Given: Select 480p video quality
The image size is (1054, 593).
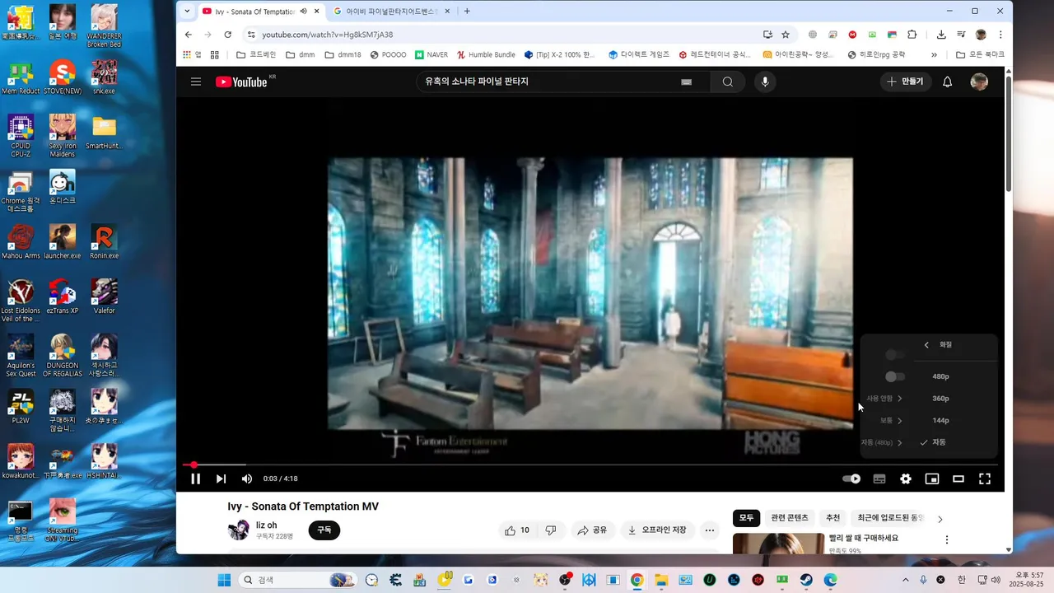Looking at the screenshot, I should pos(940,376).
